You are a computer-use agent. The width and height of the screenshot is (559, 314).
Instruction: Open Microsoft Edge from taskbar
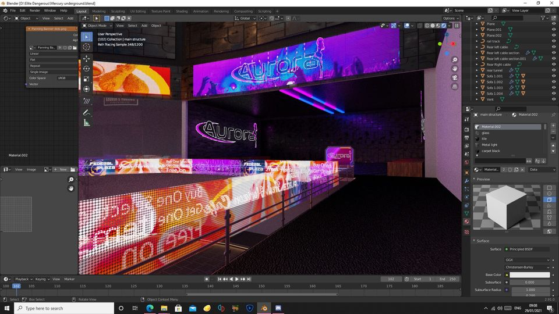(150, 308)
